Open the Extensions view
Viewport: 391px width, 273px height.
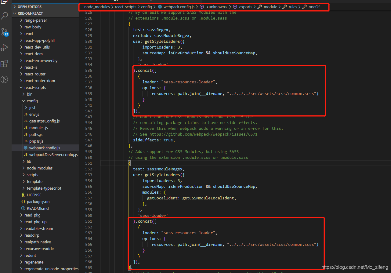point(5,64)
